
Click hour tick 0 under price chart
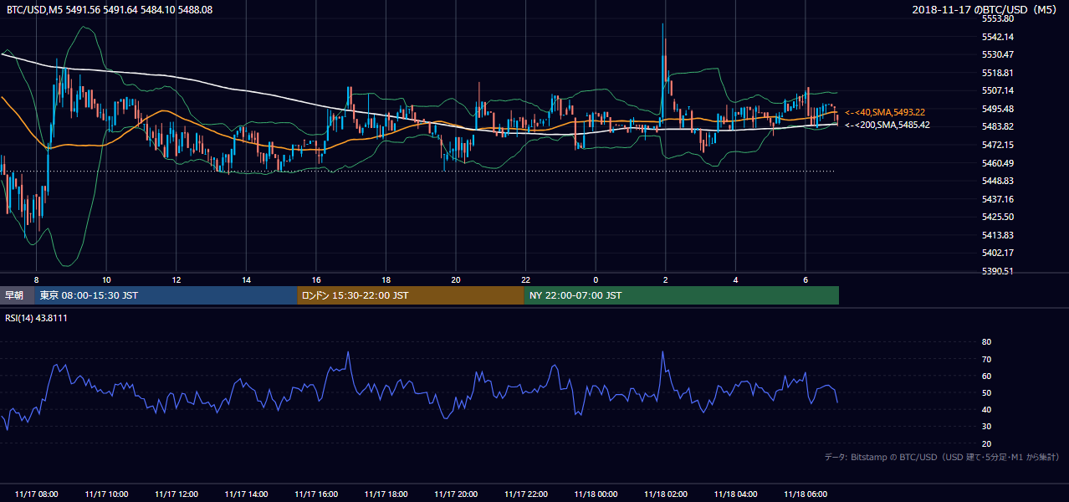click(x=596, y=279)
